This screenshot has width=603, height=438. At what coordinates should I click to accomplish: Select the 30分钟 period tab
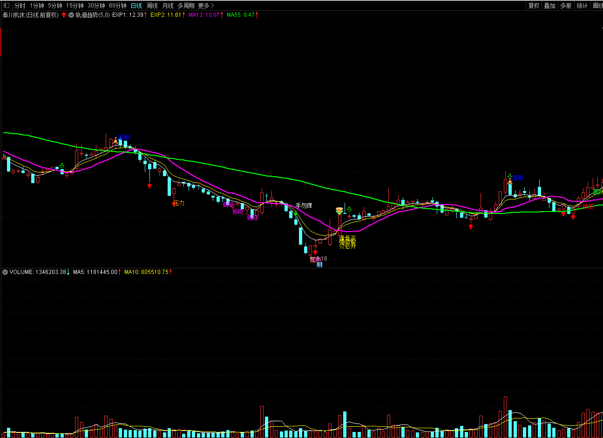coord(96,6)
